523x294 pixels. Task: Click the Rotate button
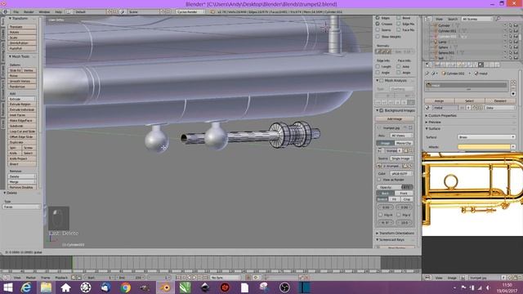point(22,32)
